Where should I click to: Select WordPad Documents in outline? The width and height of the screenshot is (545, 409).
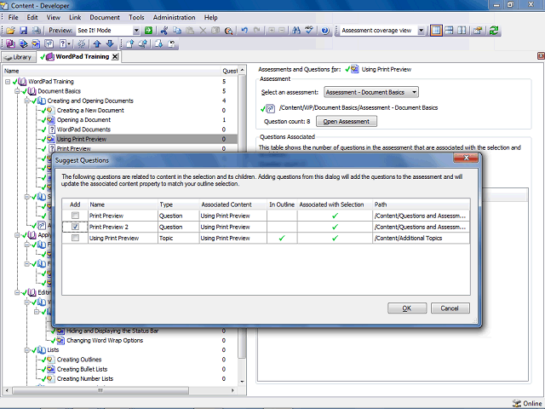(x=83, y=130)
